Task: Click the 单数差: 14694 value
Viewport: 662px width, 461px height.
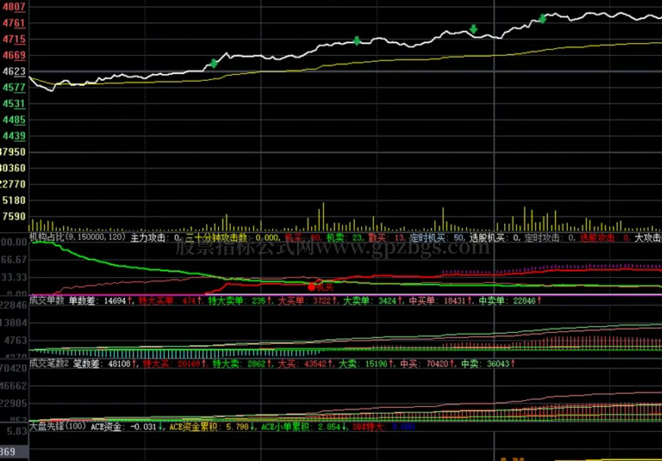Action: pyautogui.click(x=100, y=301)
